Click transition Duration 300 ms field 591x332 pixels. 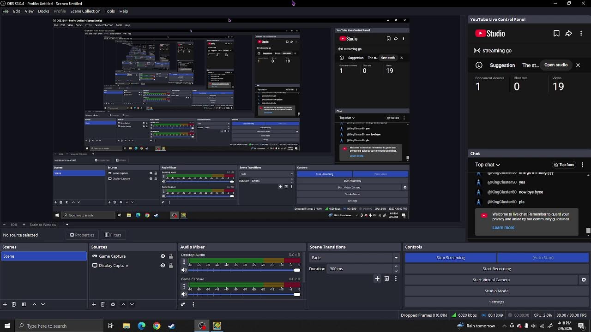pyautogui.click(x=360, y=269)
